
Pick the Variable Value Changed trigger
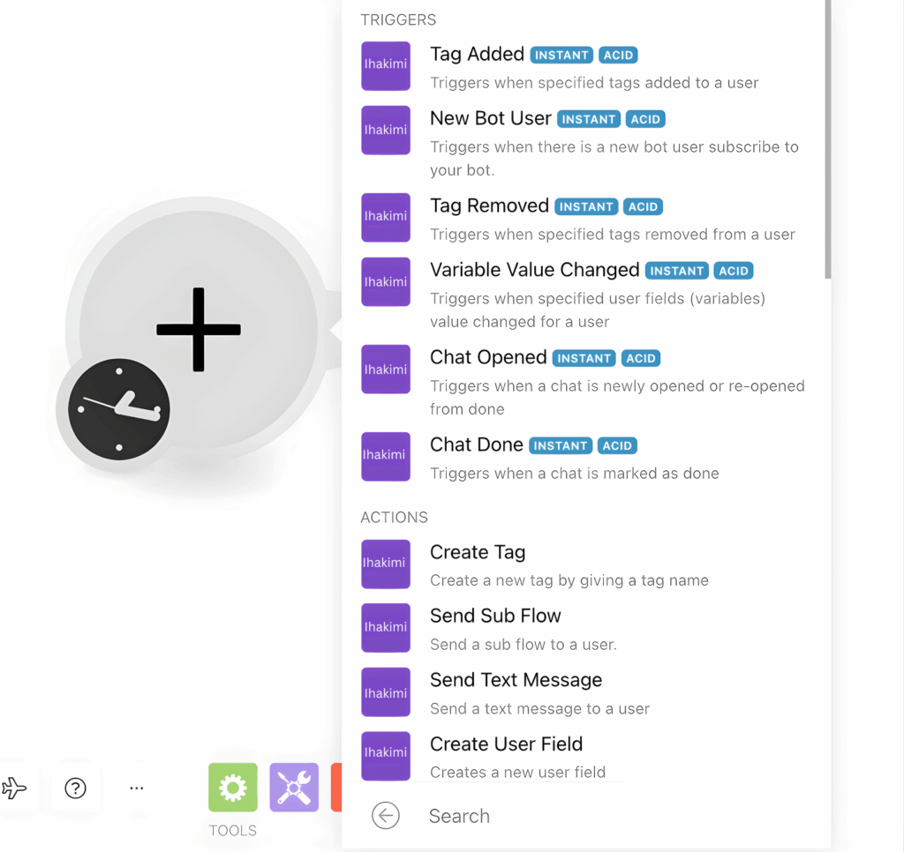click(534, 271)
